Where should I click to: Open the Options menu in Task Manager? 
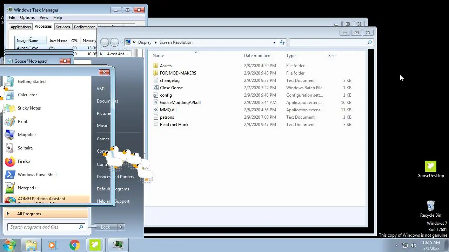tap(27, 17)
